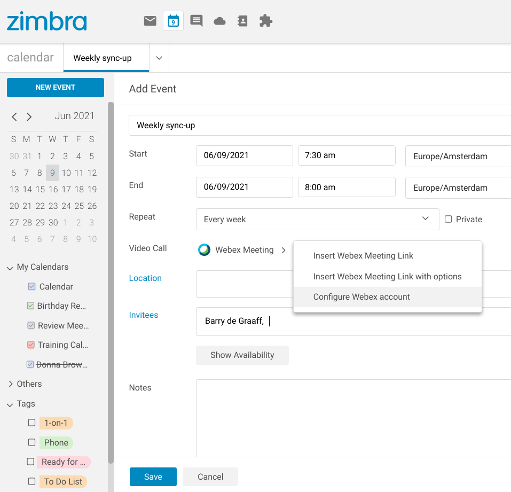Select the Ready for ... pink tag label
The image size is (511, 492).
click(64, 462)
